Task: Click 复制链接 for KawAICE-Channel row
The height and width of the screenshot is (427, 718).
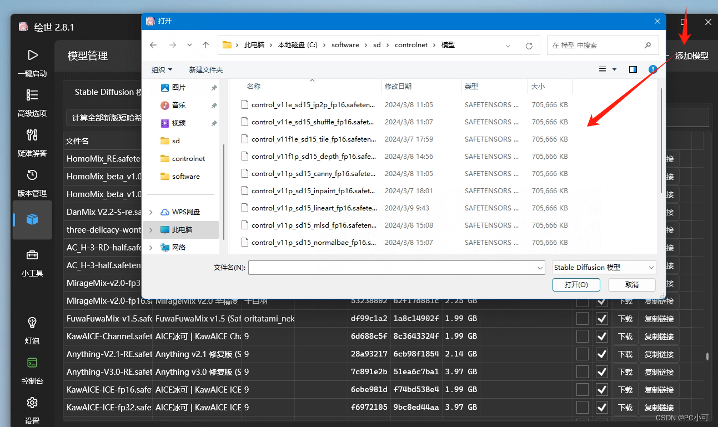Action: (x=659, y=336)
